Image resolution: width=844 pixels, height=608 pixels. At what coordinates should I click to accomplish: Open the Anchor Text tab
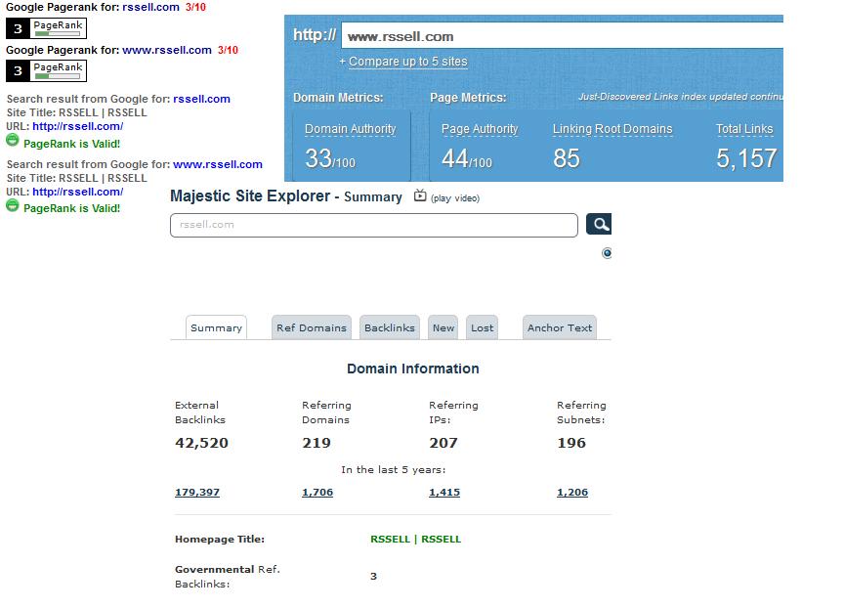[x=560, y=327]
